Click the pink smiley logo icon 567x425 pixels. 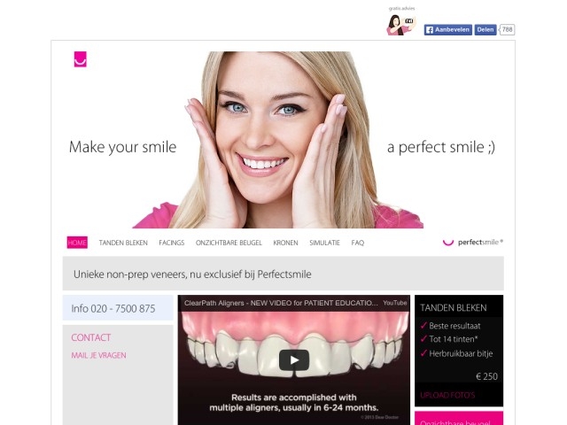point(80,60)
